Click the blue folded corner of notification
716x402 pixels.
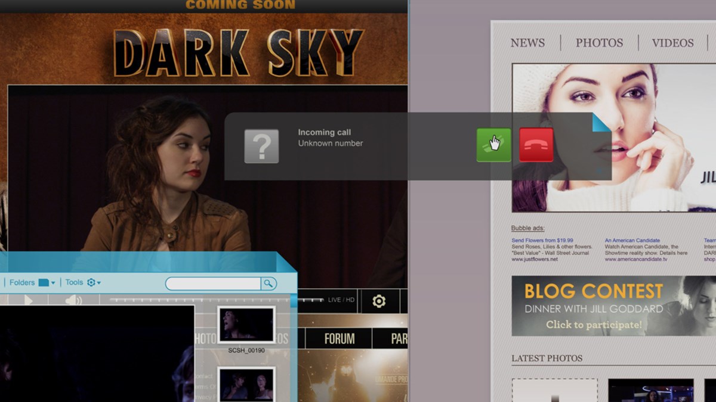click(600, 123)
